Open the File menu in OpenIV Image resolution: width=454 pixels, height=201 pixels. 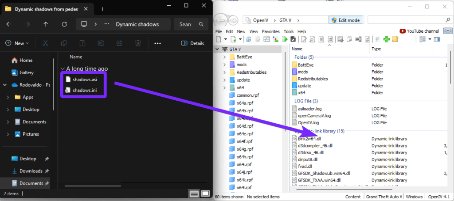pos(219,31)
